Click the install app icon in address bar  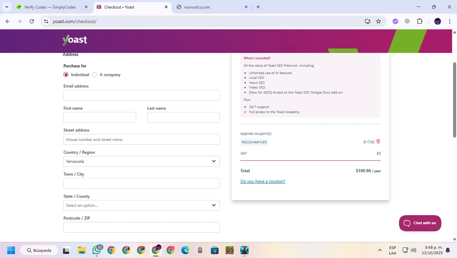(368, 21)
